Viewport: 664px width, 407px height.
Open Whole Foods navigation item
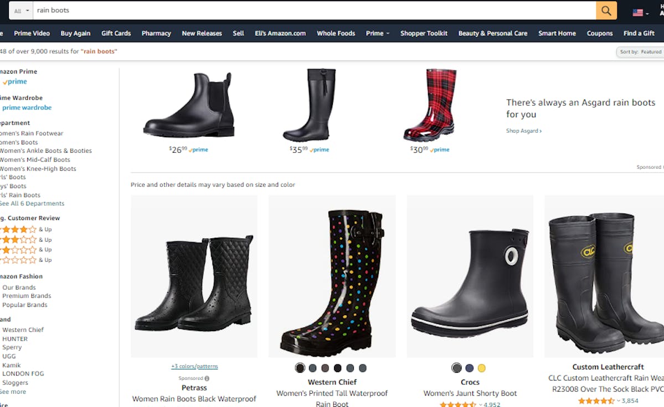pos(336,33)
